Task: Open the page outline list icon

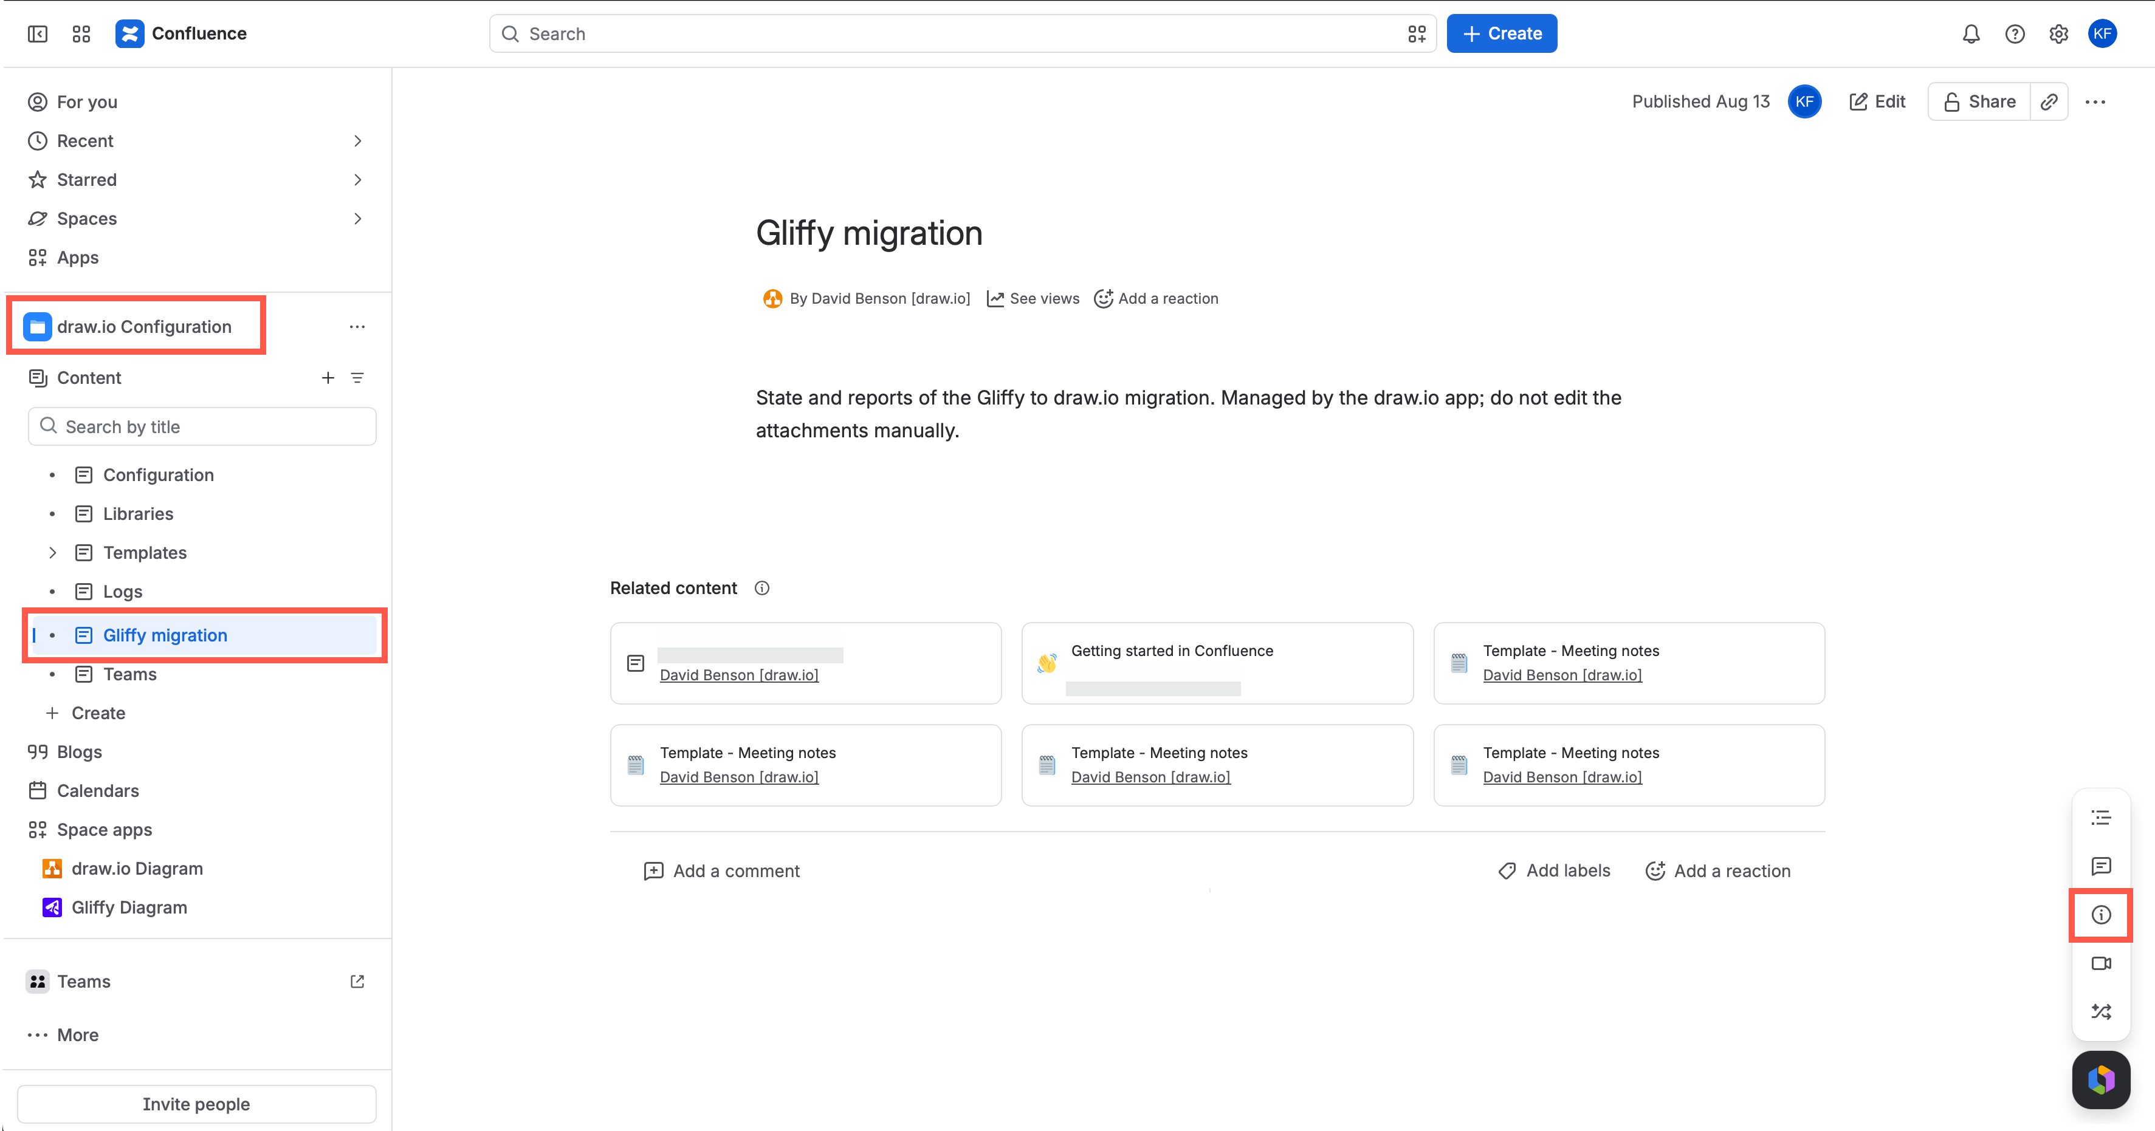Action: tap(2101, 817)
